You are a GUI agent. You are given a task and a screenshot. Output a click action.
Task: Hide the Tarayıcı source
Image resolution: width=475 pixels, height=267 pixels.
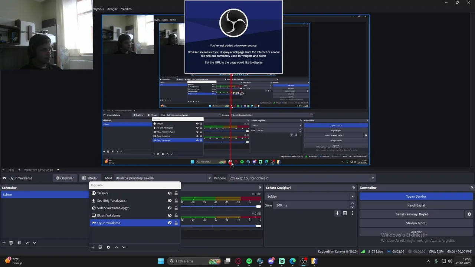(x=170, y=193)
